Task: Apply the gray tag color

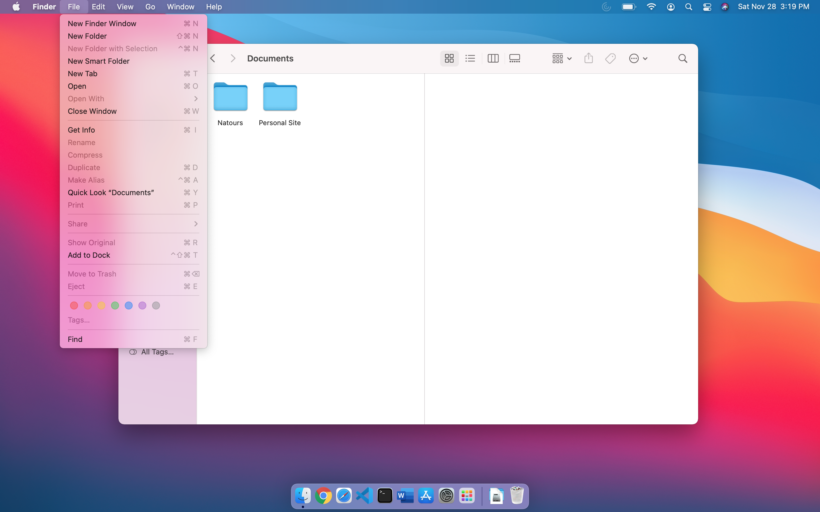Action: 156,305
